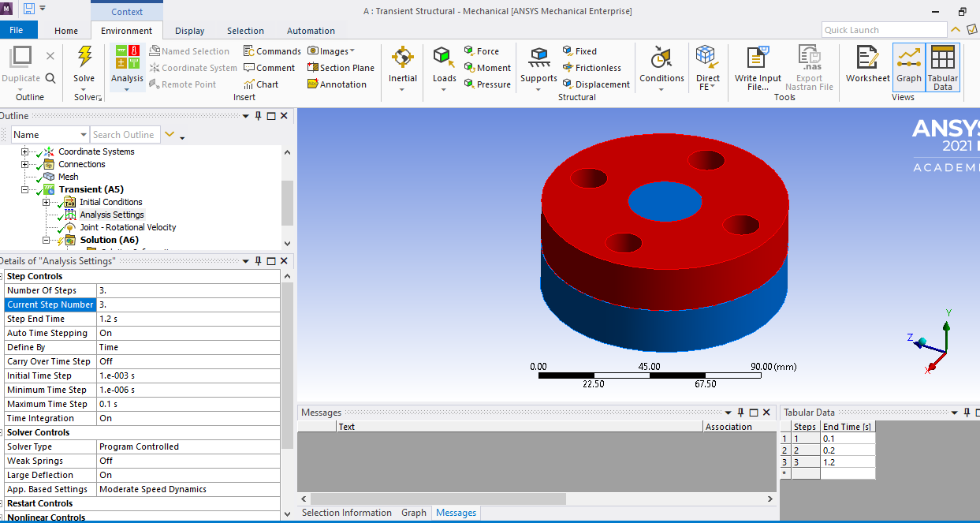
Task: Click the Auto Time Stepping value On
Action: tap(188, 333)
